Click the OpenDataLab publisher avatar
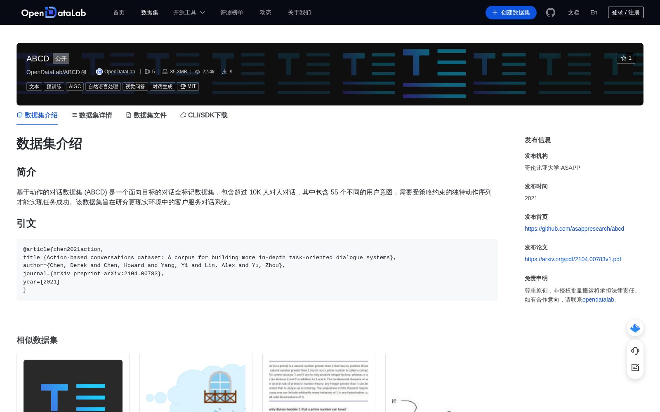 99,72
